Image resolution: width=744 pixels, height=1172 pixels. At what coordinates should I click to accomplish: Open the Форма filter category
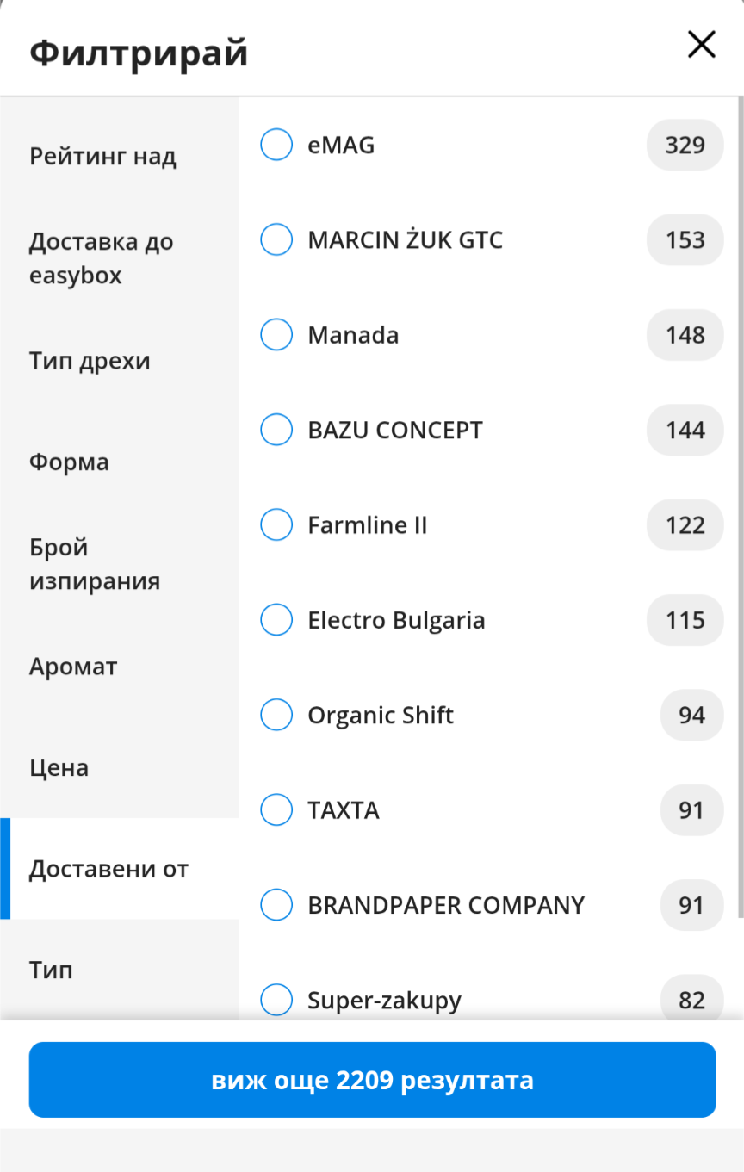[x=69, y=462]
